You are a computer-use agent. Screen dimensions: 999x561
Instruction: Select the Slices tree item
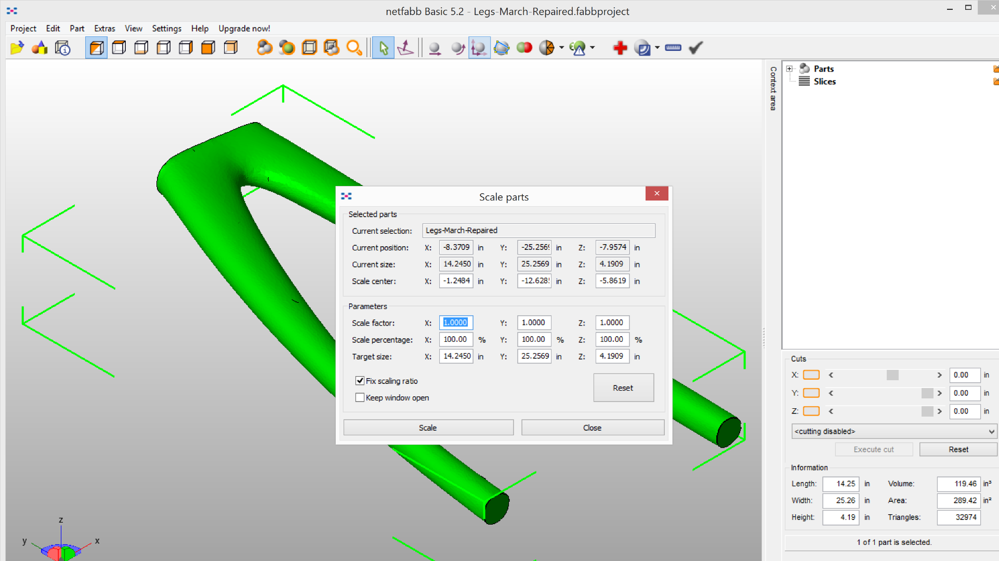(x=824, y=82)
